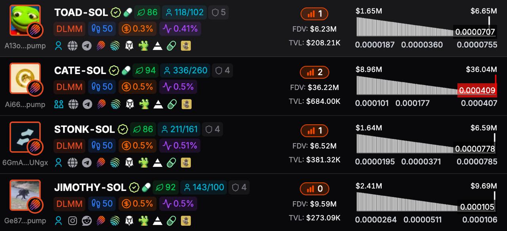507x231 pixels.
Task: Click the green frog icon for STONK-SOL
Action: pyautogui.click(x=143, y=162)
